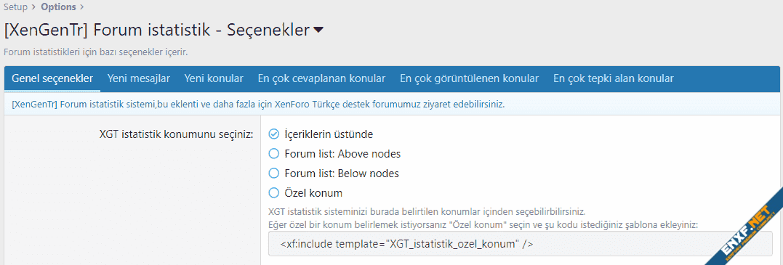Select the Özel konum radio option
The width and height of the screenshot is (783, 265).
click(305, 192)
